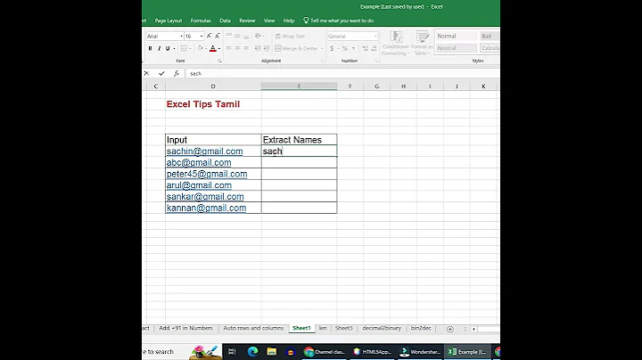This screenshot has height=360, width=642.
Task: Expand the Conditional Formatting menu
Action: click(x=396, y=44)
